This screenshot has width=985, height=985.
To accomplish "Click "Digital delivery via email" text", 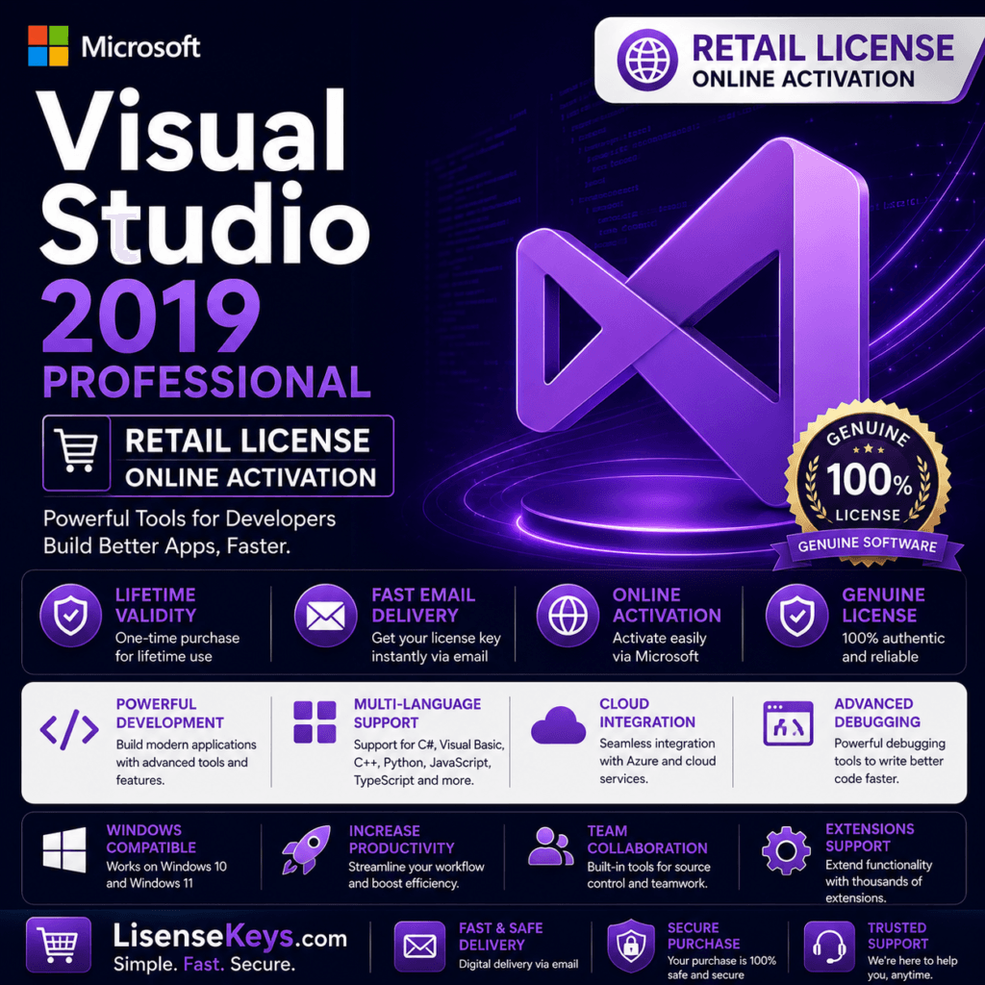I will pos(518,964).
